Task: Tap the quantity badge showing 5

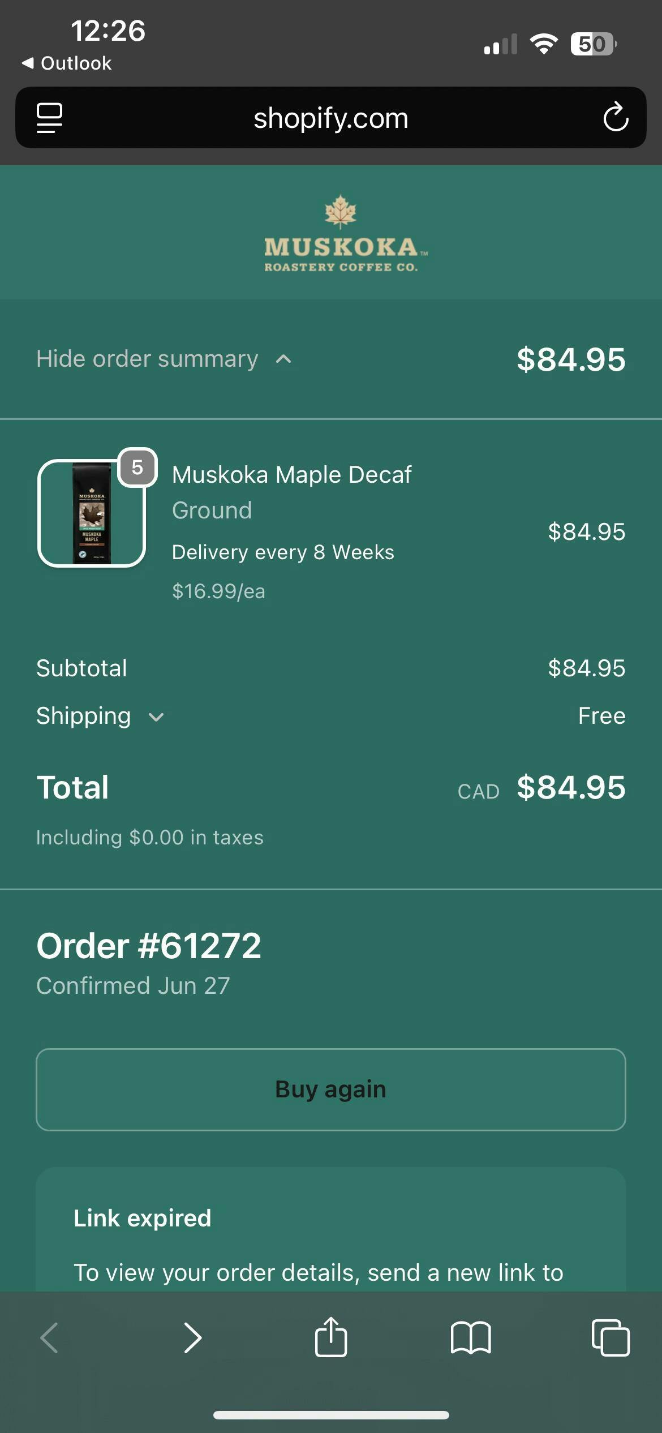Action: click(137, 467)
